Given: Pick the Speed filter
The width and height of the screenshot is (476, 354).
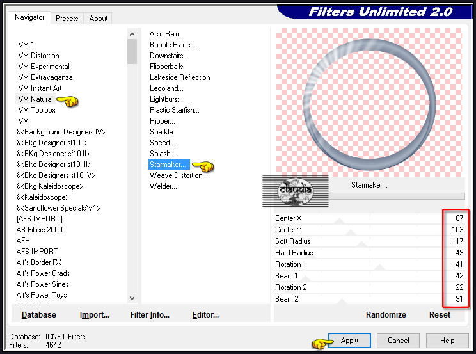Looking at the screenshot, I should [163, 143].
